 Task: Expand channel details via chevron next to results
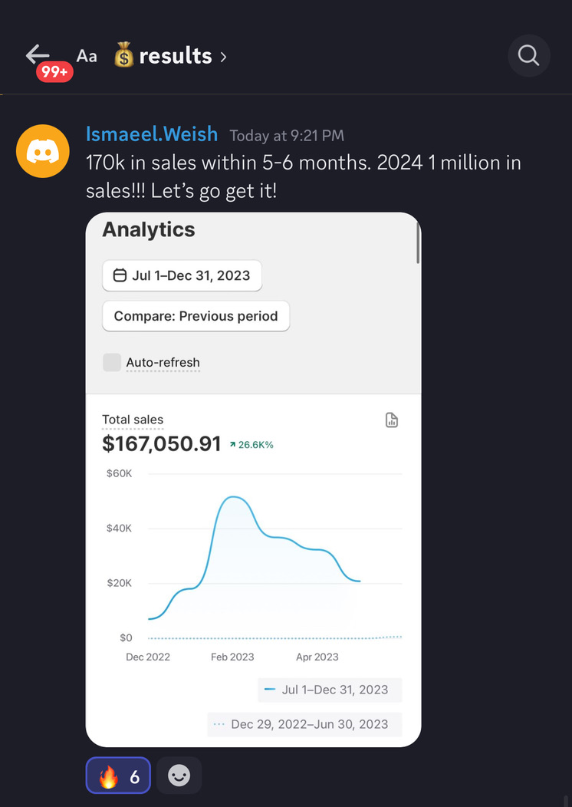point(223,57)
